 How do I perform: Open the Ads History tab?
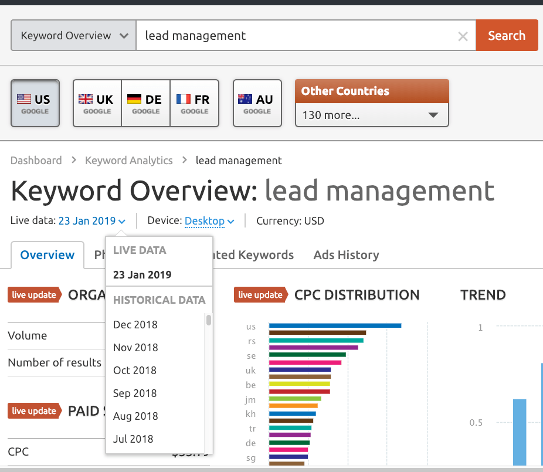(347, 255)
